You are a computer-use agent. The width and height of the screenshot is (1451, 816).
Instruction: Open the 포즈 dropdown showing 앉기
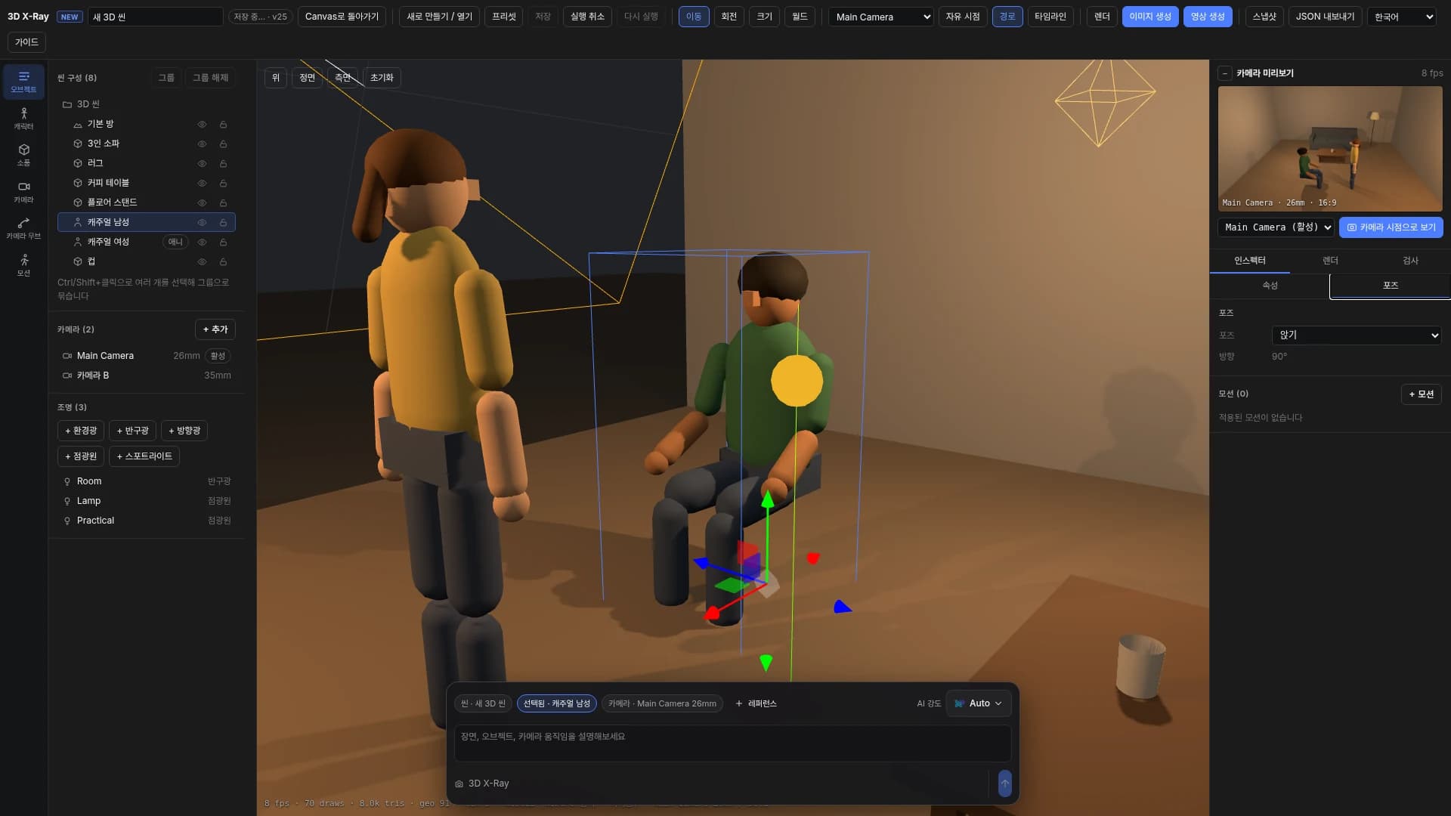pyautogui.click(x=1357, y=335)
